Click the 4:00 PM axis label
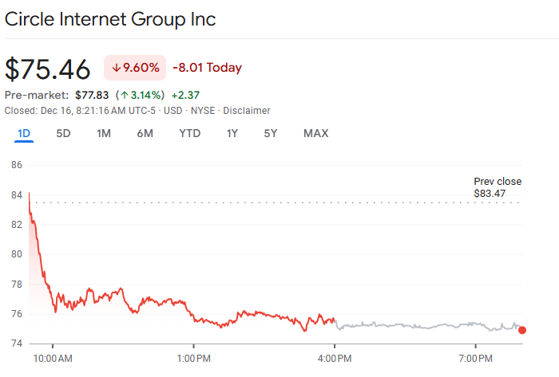 point(335,357)
